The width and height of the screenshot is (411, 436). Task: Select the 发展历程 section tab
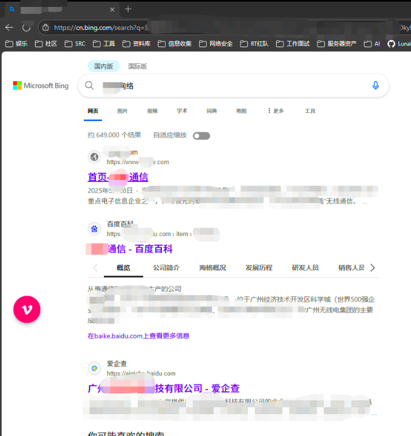tap(259, 268)
